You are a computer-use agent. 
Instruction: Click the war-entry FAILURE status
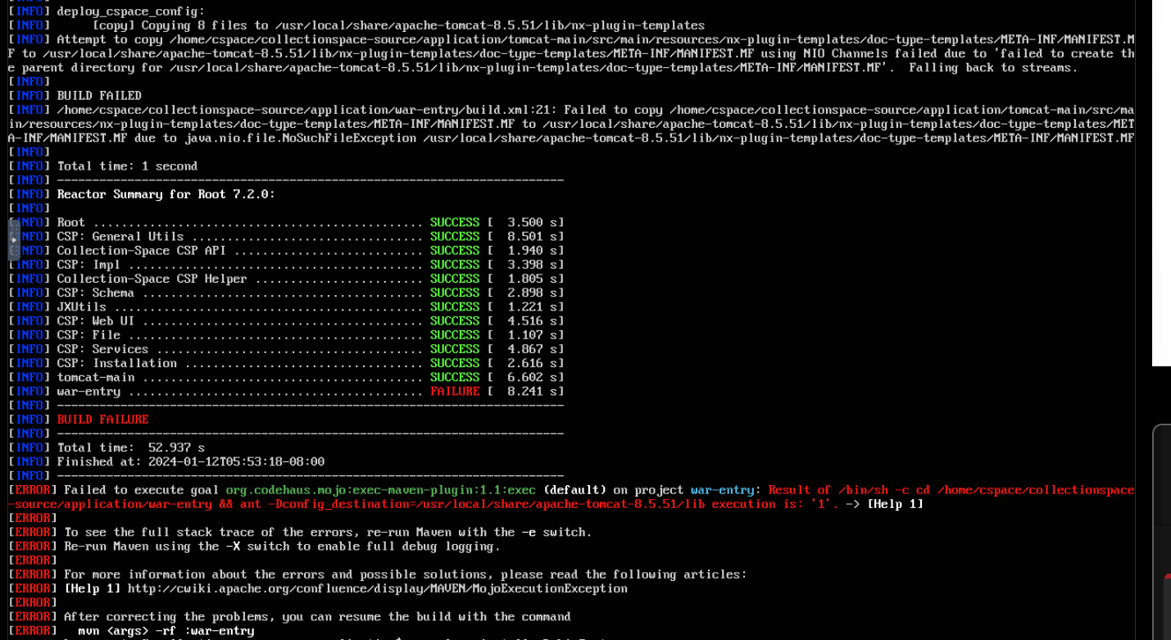pos(455,392)
